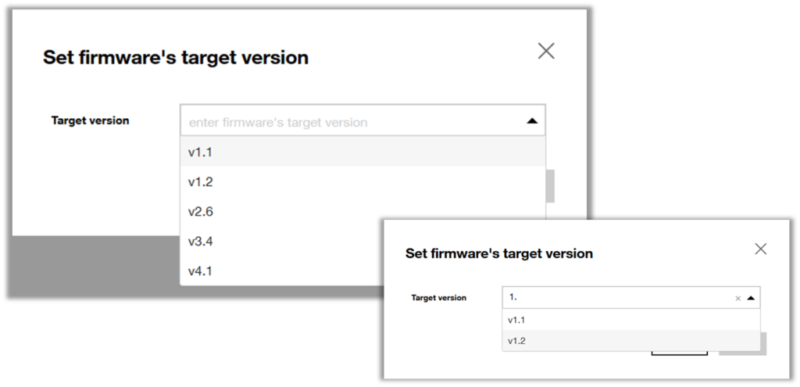Clear the typed '1.' text with the small x
This screenshot has width=800, height=387.
pos(737,299)
